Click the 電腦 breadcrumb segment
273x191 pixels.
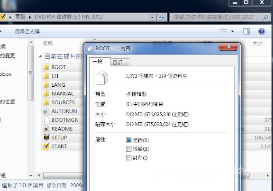click(x=20, y=17)
